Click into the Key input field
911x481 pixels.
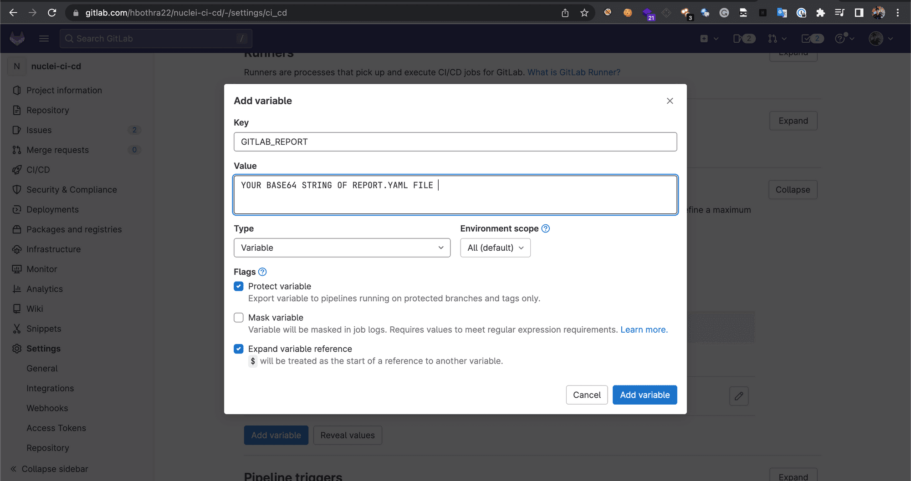pyautogui.click(x=455, y=142)
